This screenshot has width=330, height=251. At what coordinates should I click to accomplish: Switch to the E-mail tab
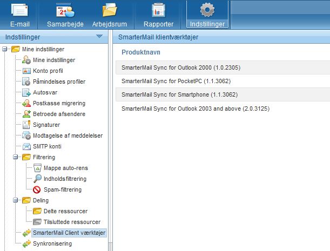point(20,24)
